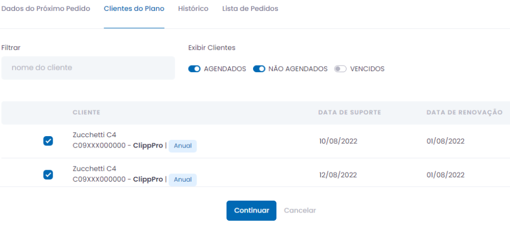
Task: Switch to the Histórico tab
Action: (193, 9)
